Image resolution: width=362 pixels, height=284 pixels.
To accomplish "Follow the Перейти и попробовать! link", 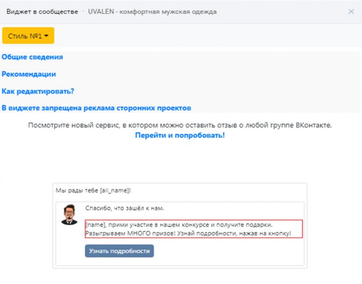I will (x=180, y=135).
